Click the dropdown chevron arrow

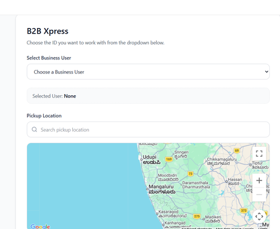267,72
